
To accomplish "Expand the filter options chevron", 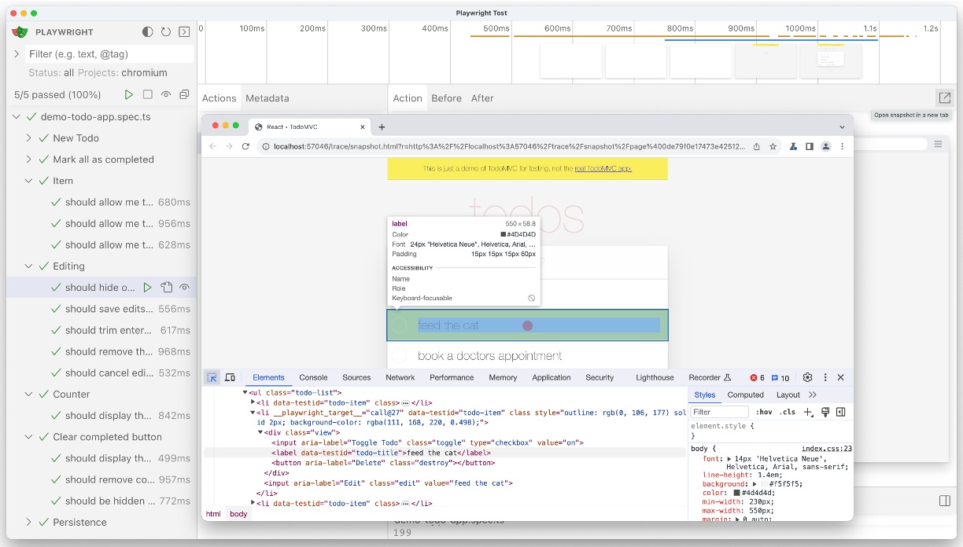I will point(17,53).
